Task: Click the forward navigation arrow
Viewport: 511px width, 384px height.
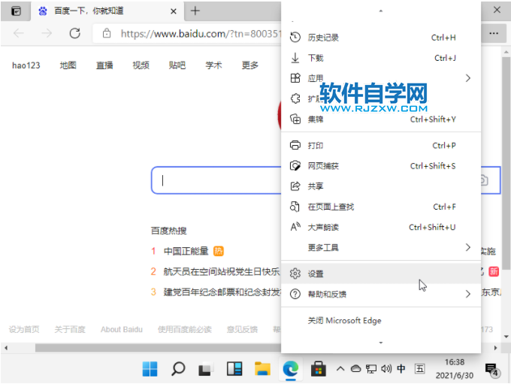Action: coord(47,33)
